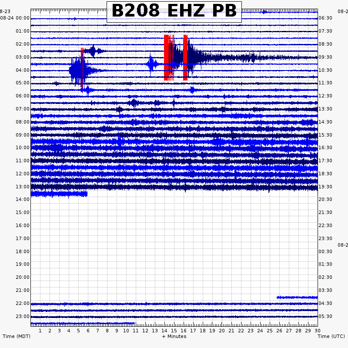Click the 00:30 UTC time label

(325, 252)
